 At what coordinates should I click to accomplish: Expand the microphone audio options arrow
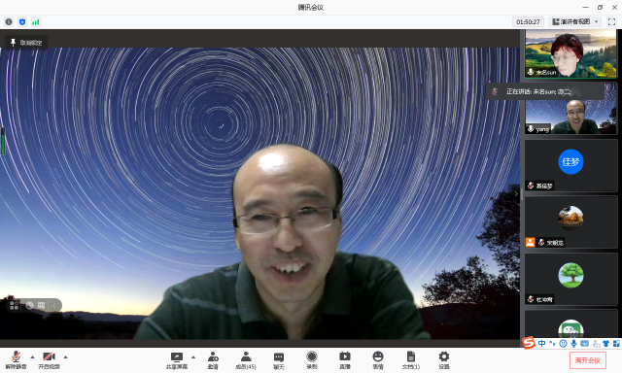tap(32, 357)
